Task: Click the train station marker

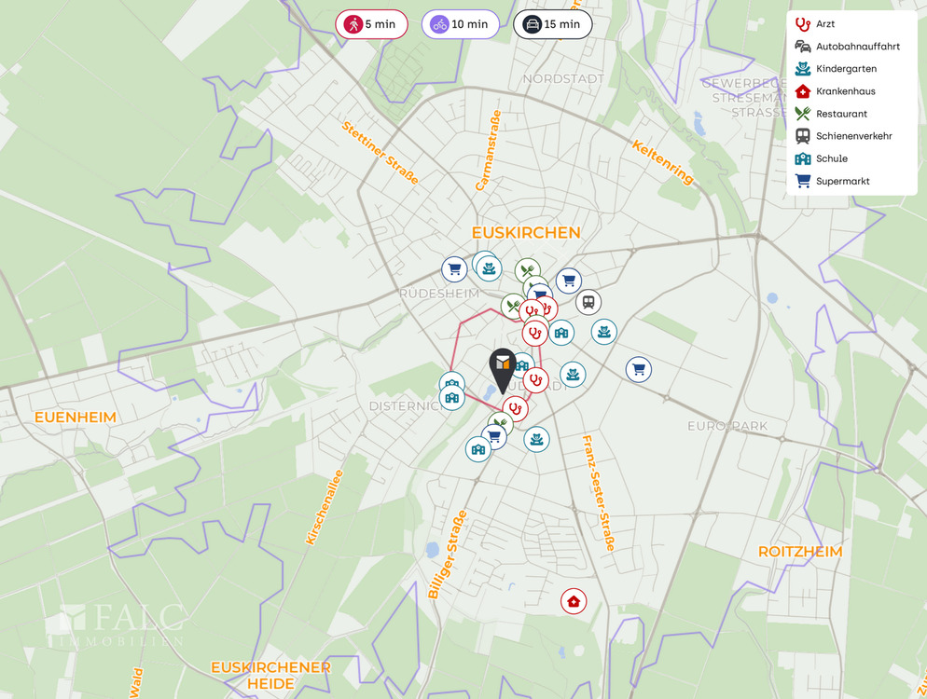Action: [x=588, y=302]
